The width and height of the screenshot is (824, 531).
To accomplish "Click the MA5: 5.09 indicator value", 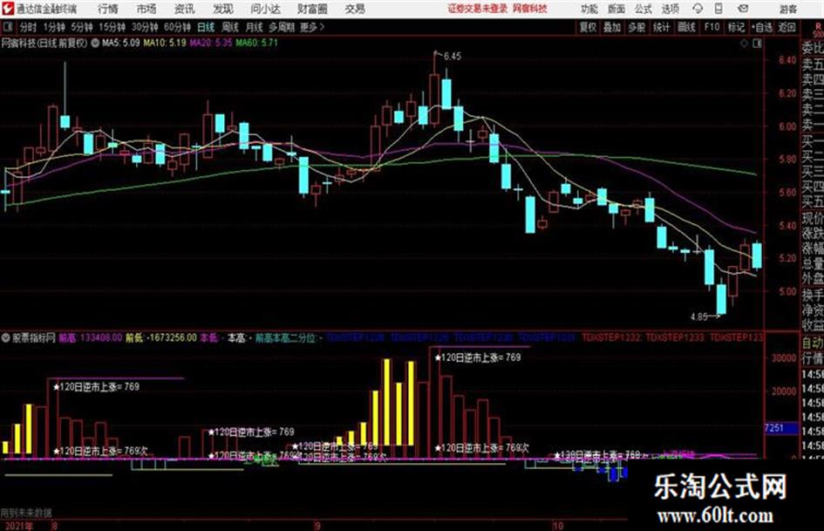I will point(121,43).
